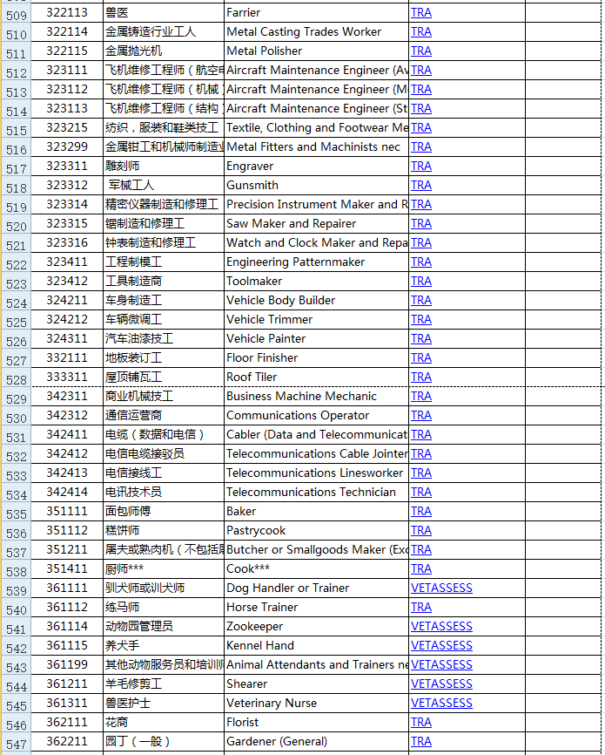Select the '羊毛修剪工' cell
This screenshot has height=755, width=605.
click(164, 684)
